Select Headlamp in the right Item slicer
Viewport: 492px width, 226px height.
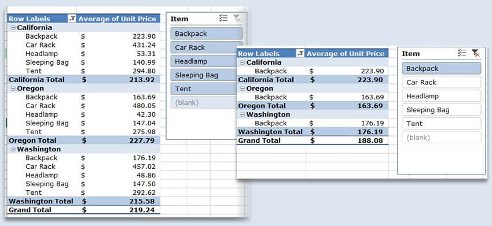(442, 96)
